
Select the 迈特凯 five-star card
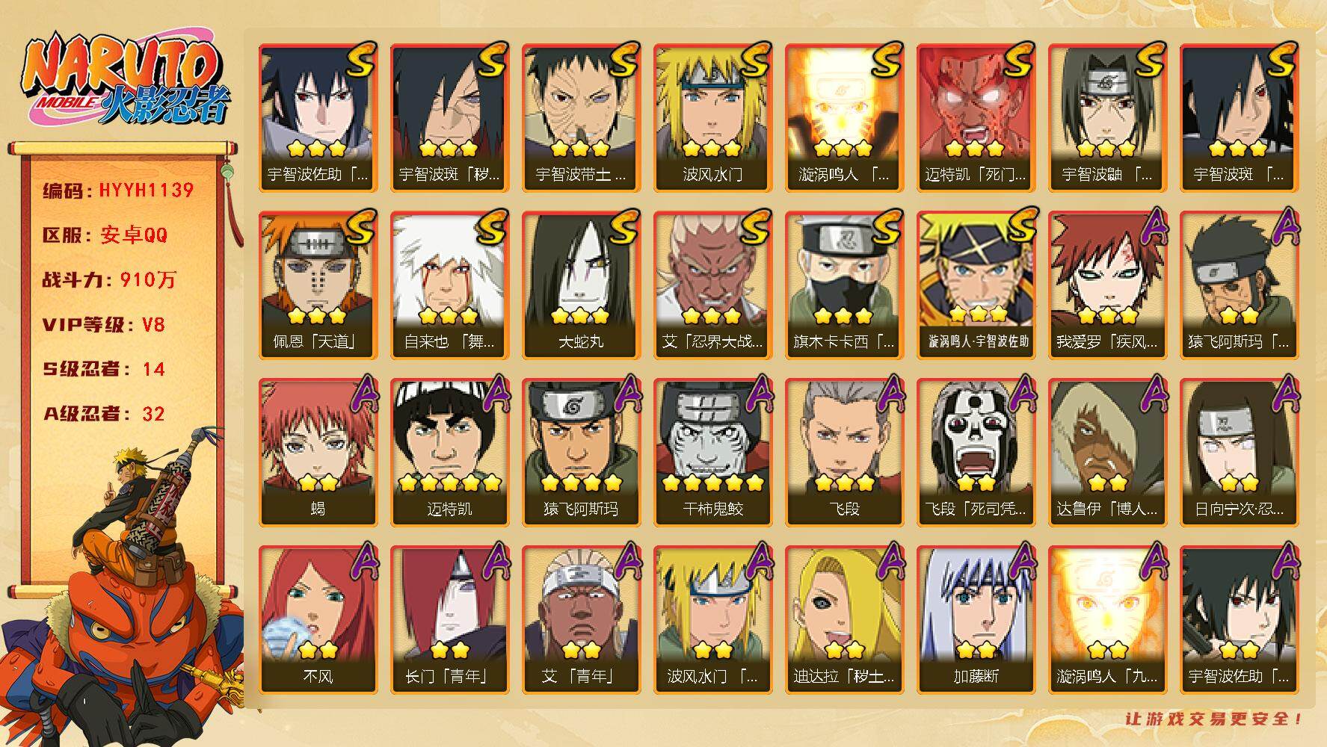[449, 452]
